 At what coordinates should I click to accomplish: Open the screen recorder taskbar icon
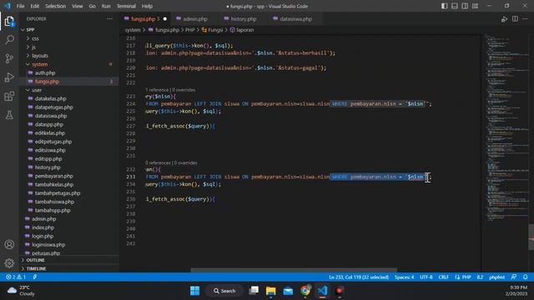[340, 291]
